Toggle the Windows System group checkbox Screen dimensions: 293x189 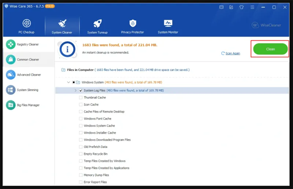(74, 82)
